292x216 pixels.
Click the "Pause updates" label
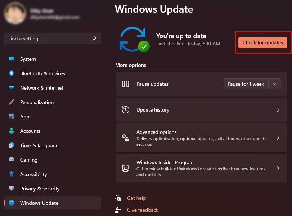pos(152,84)
